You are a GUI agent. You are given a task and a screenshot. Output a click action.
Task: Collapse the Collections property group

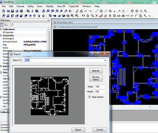click(x=1, y=29)
